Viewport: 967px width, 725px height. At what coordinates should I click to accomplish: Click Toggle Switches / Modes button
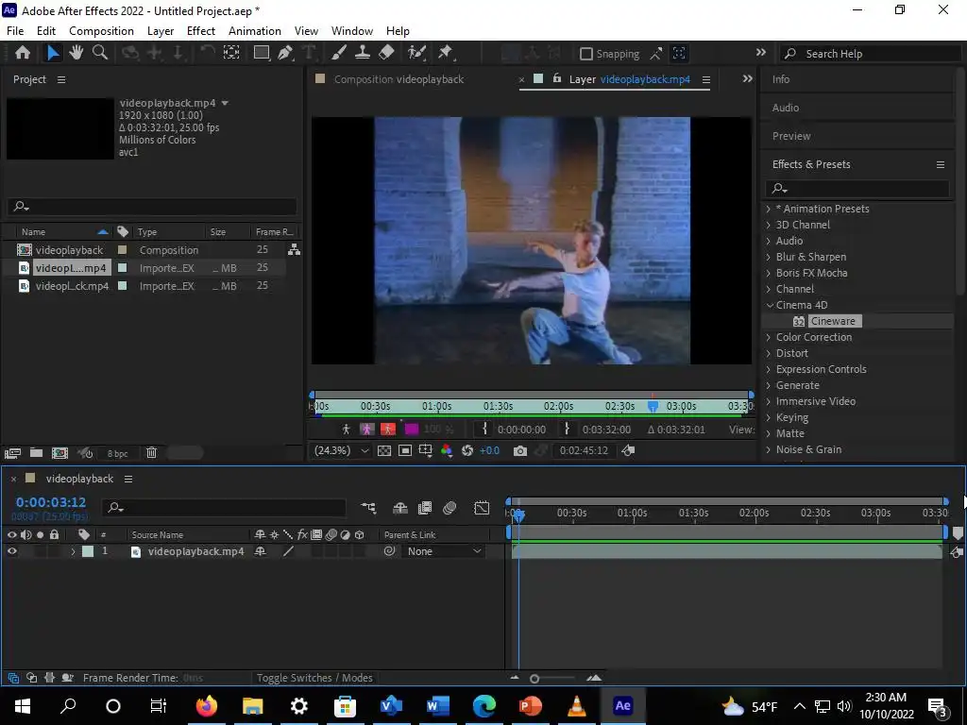[x=314, y=678]
